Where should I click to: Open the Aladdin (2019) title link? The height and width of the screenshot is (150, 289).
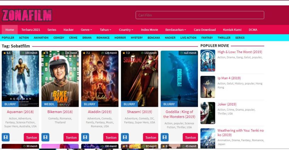[100, 112]
